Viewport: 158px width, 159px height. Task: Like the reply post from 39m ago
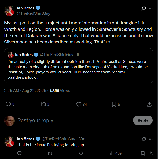[81, 153]
